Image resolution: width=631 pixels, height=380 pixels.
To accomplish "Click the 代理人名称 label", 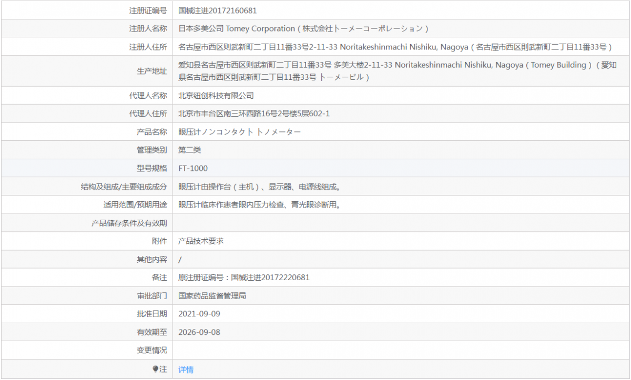I will point(148,95).
